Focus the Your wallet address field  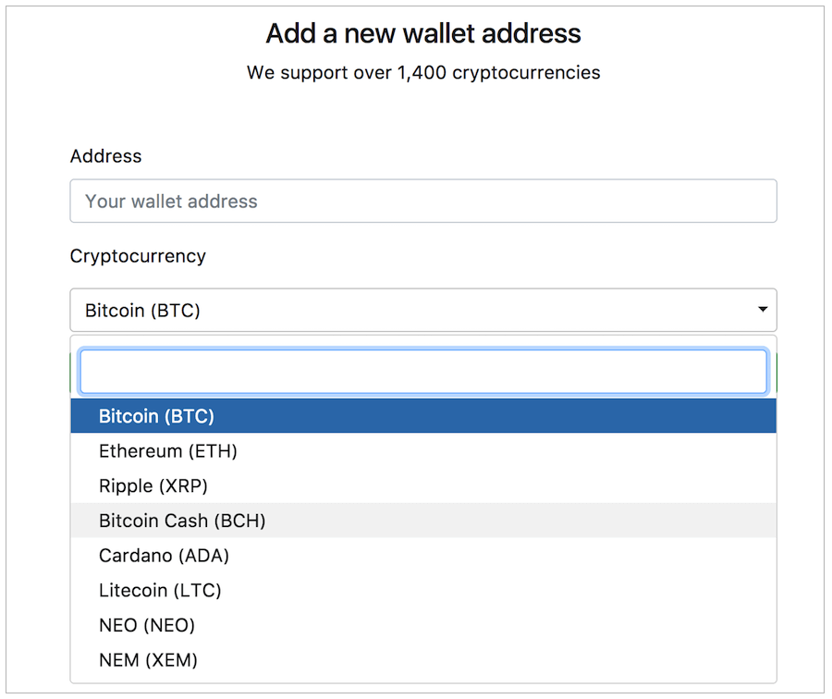tap(422, 202)
